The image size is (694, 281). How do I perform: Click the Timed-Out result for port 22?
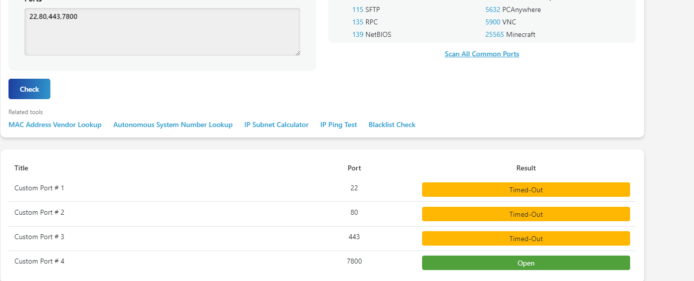coord(526,190)
